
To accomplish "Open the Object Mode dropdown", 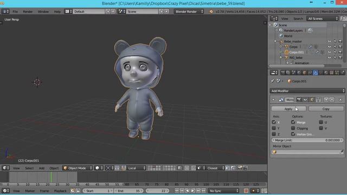I will click(78, 168).
